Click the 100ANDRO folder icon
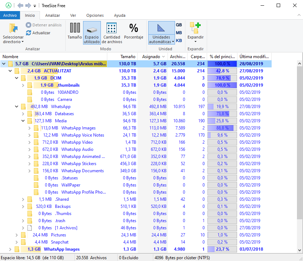 (x=30, y=92)
